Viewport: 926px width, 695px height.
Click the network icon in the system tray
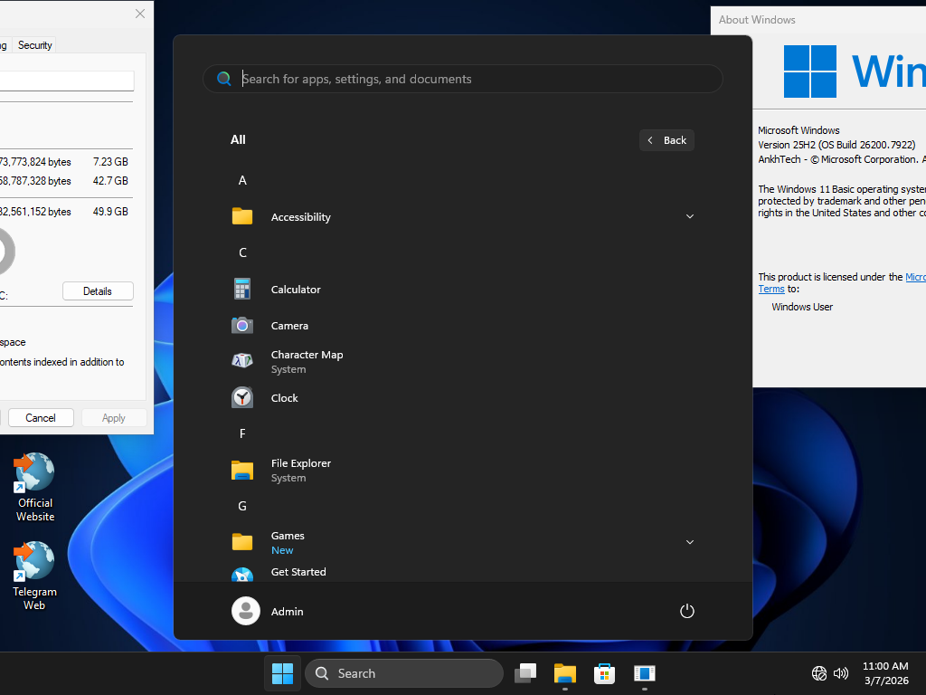[818, 673]
